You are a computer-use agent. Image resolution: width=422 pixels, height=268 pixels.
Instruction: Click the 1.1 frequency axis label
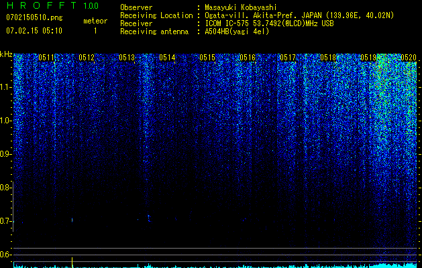[5, 87]
